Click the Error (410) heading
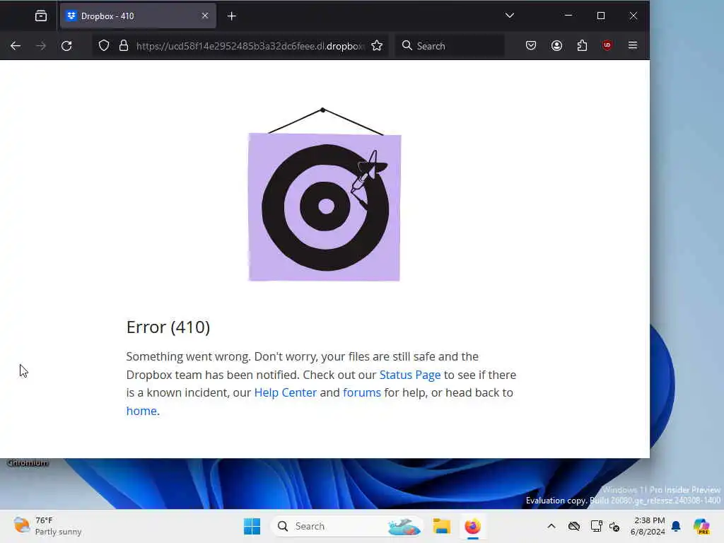The image size is (724, 543). click(x=168, y=327)
